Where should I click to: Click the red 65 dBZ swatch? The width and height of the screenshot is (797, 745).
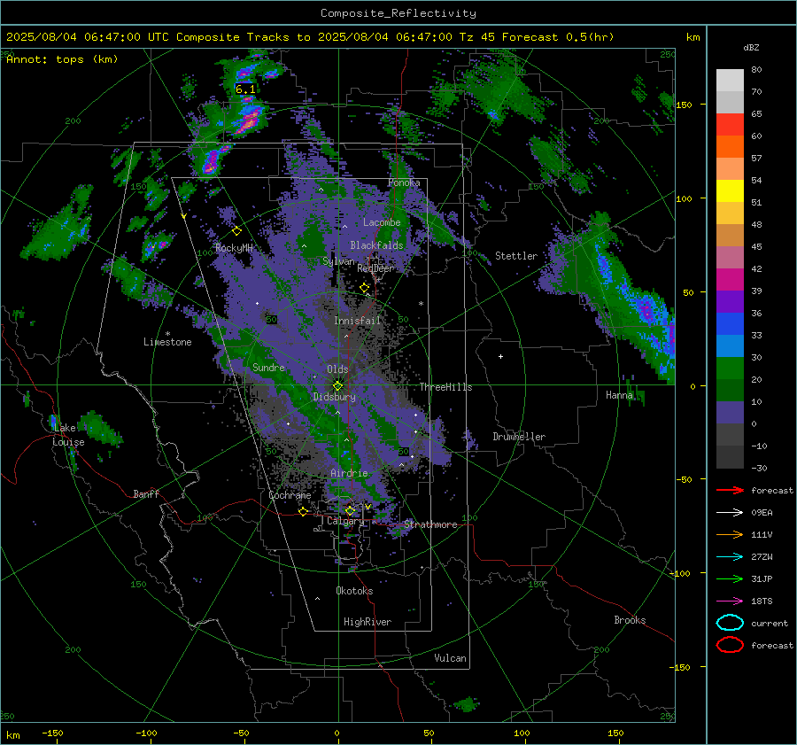point(730,124)
